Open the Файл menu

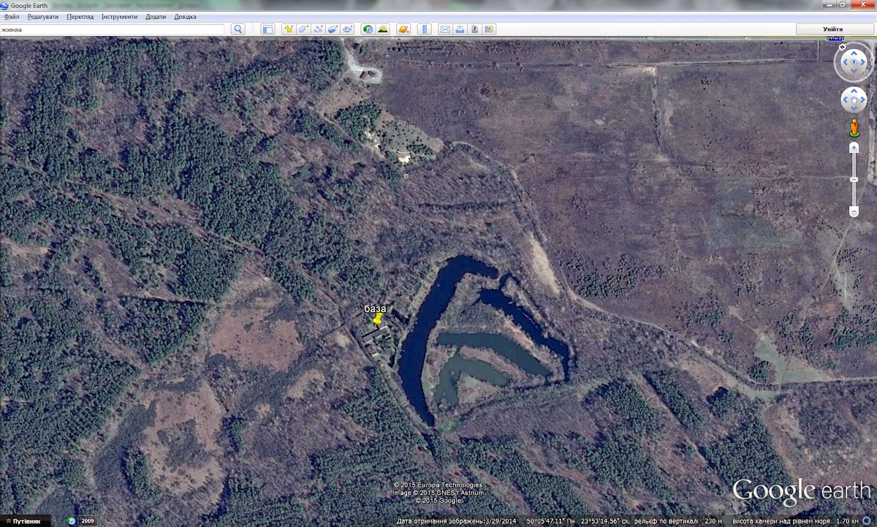[12, 17]
